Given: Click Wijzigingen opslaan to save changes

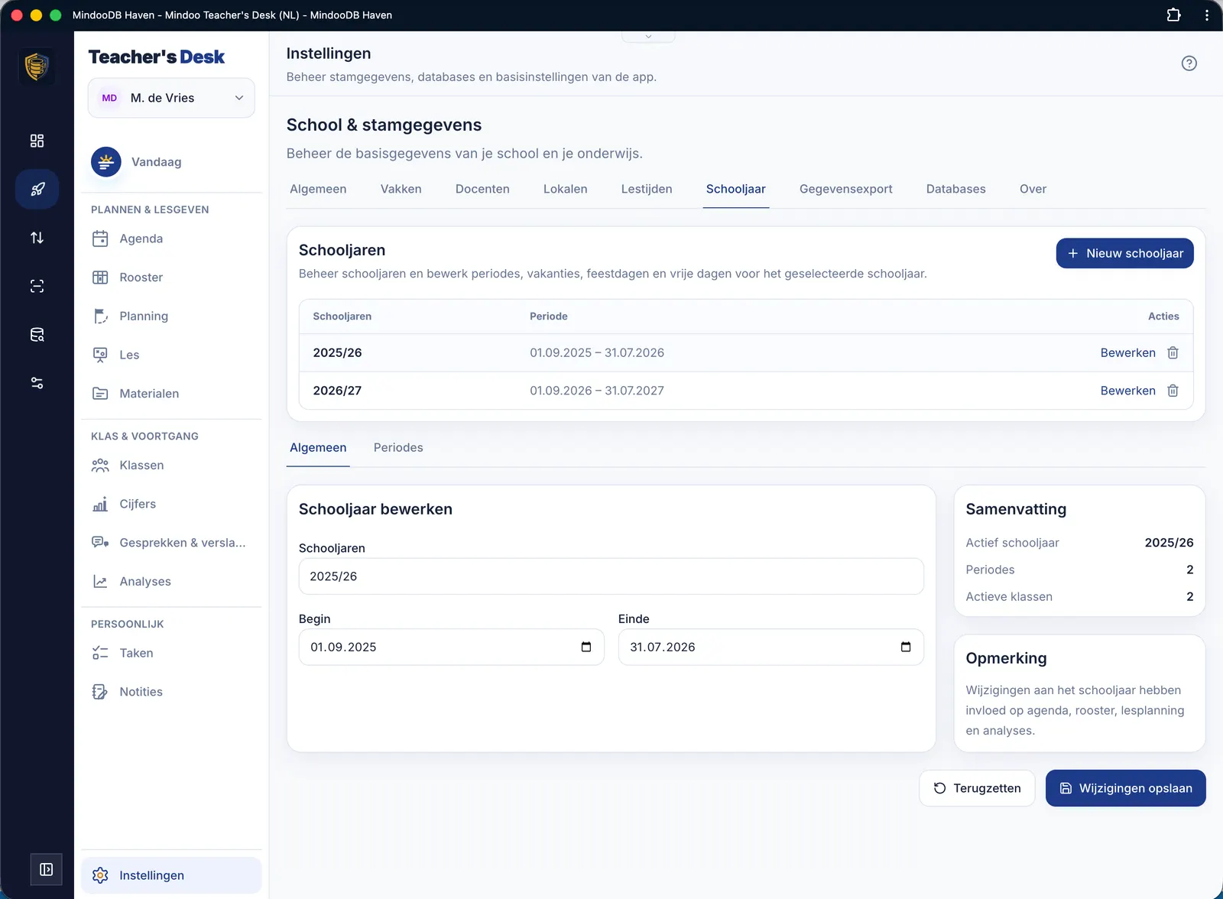Looking at the screenshot, I should 1125,788.
